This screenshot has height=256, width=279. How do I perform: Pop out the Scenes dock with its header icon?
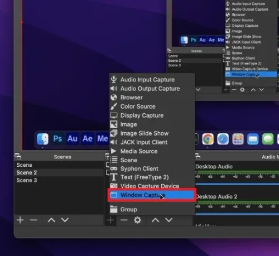pos(18,157)
